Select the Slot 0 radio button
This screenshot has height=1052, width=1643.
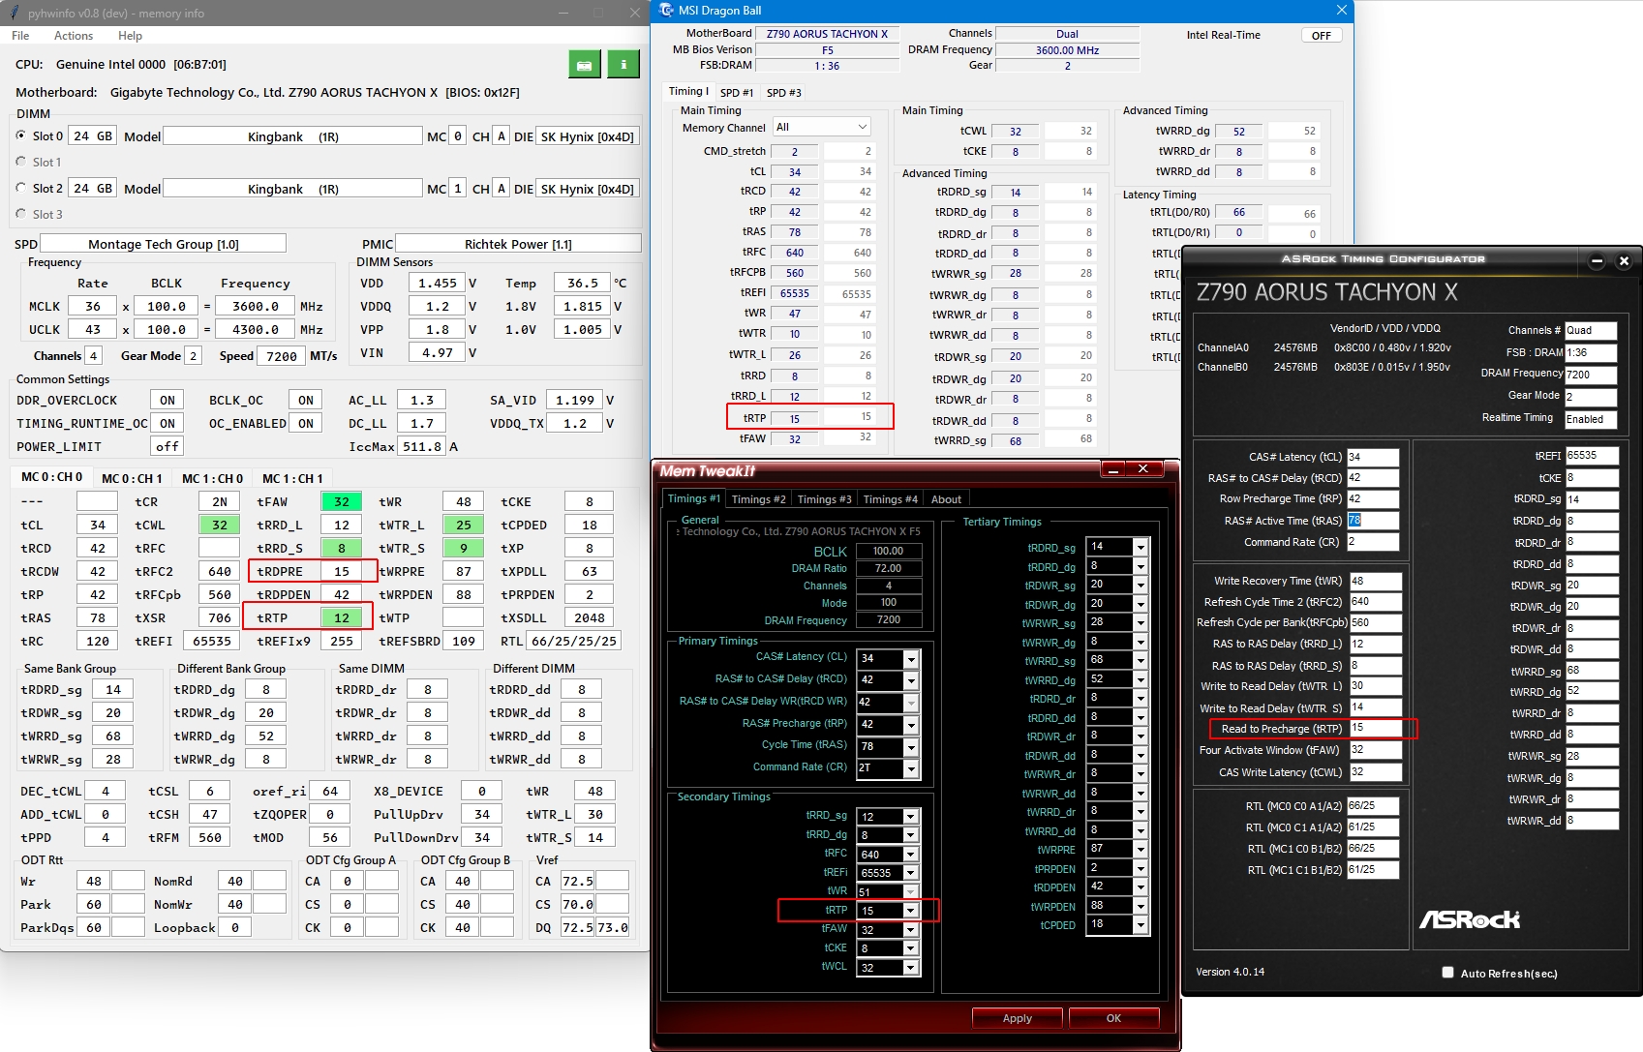(x=21, y=135)
